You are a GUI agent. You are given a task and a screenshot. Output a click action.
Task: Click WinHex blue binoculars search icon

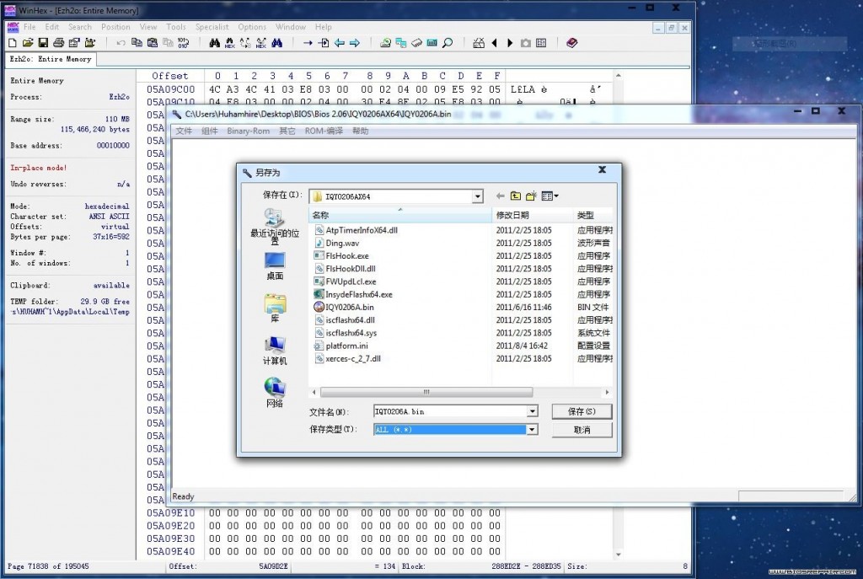point(276,42)
